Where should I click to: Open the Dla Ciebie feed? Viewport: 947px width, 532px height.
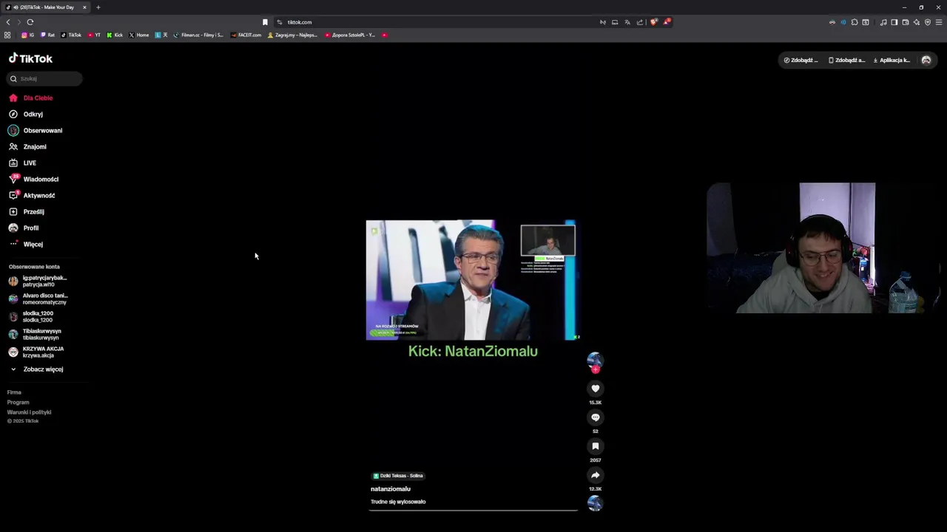(30, 98)
